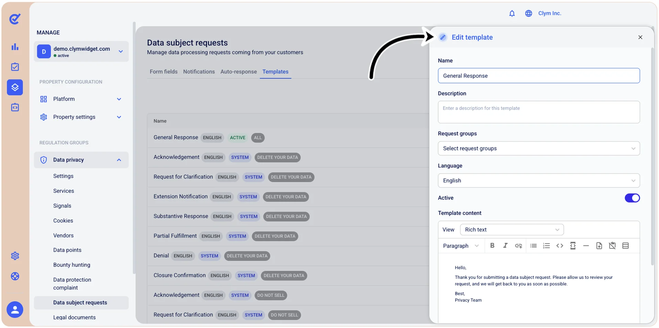Open the user profile avatar
Viewport: 659px width, 328px height.
[x=15, y=309]
